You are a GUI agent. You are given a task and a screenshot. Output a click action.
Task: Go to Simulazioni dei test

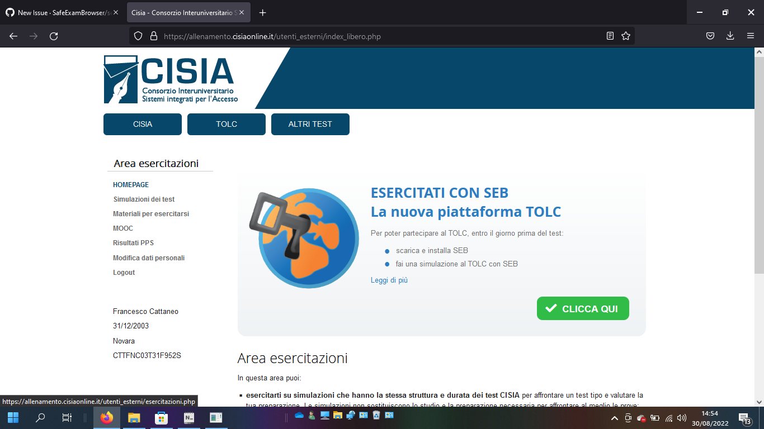click(143, 199)
